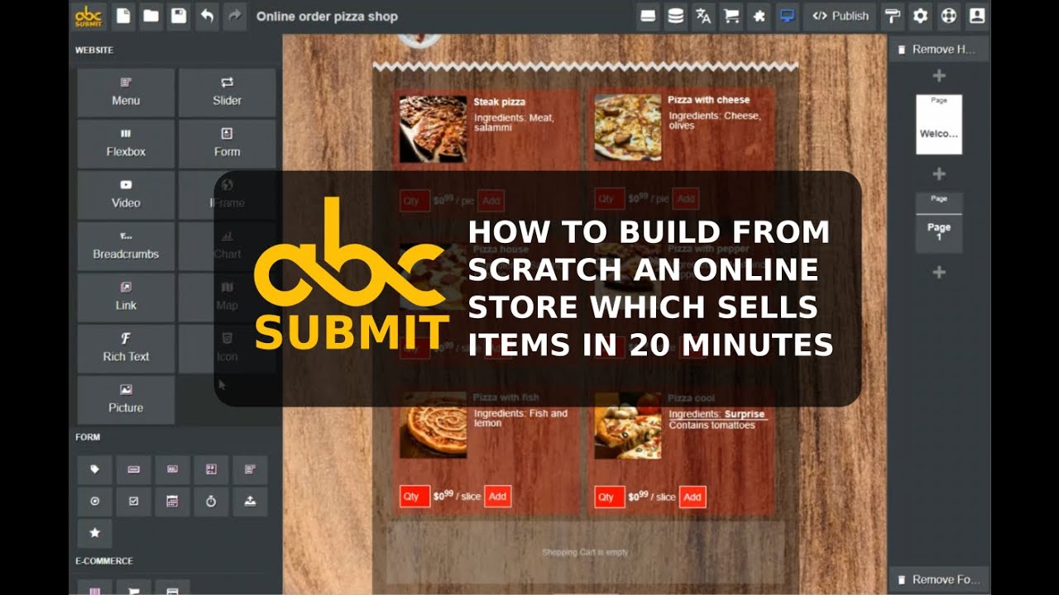Add a Picture element
The width and height of the screenshot is (1059, 595).
[126, 400]
